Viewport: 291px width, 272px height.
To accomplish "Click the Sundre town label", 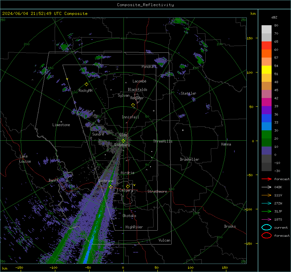I will pyautogui.click(x=98, y=134).
